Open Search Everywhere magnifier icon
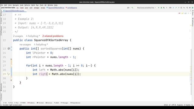 click(187, 8)
